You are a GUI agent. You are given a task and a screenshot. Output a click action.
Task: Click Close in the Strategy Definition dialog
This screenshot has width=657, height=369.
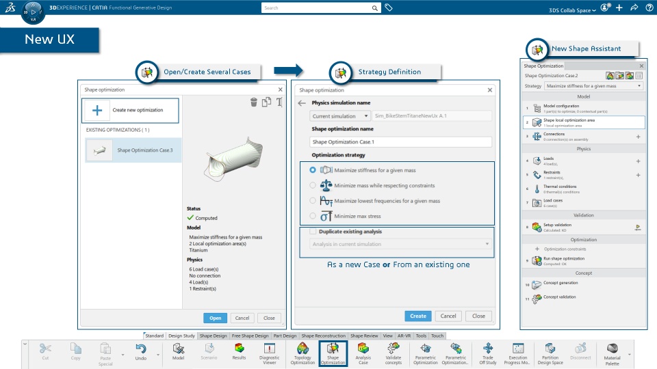pyautogui.click(x=478, y=316)
